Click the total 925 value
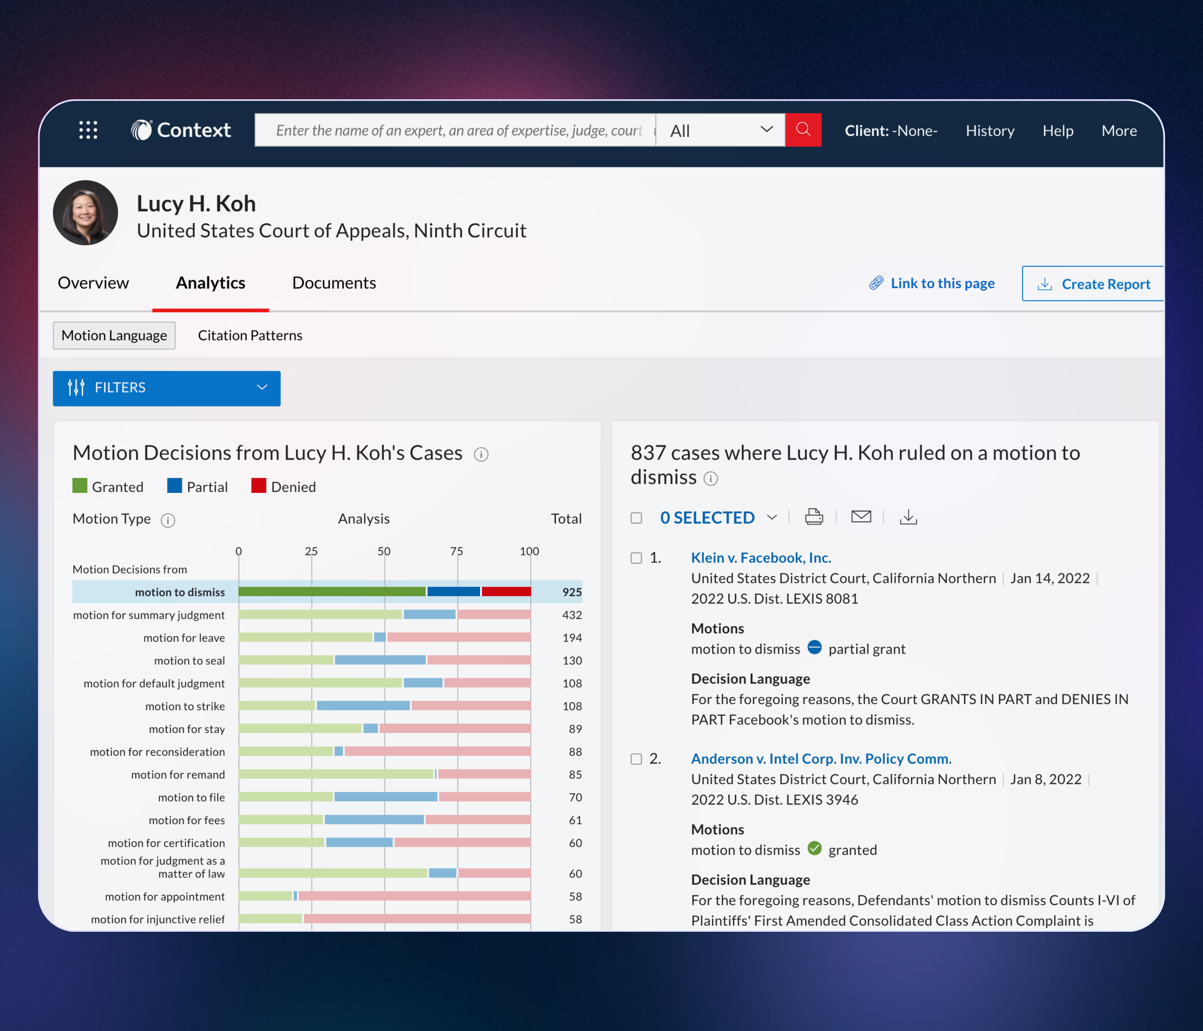 (x=572, y=592)
